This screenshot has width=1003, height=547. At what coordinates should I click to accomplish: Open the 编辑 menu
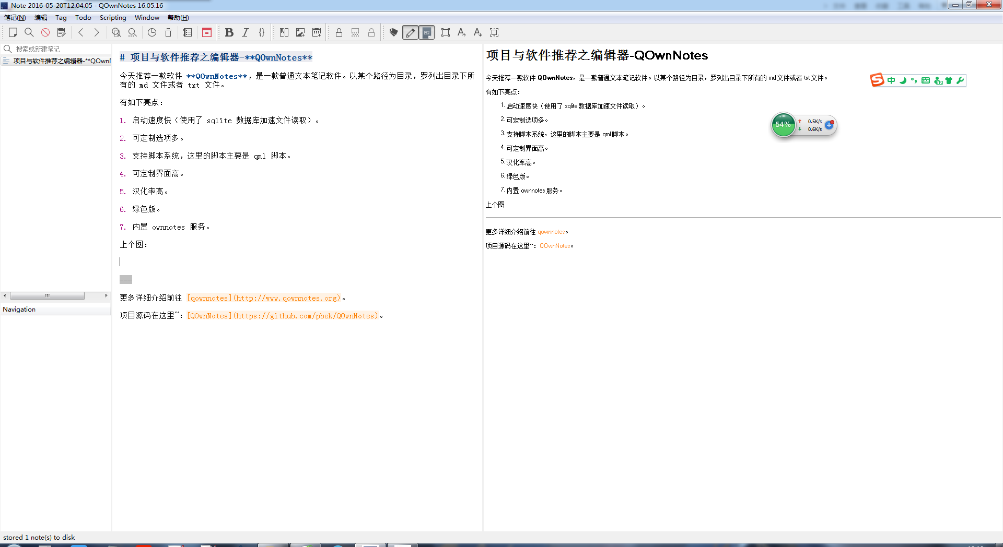(x=41, y=18)
